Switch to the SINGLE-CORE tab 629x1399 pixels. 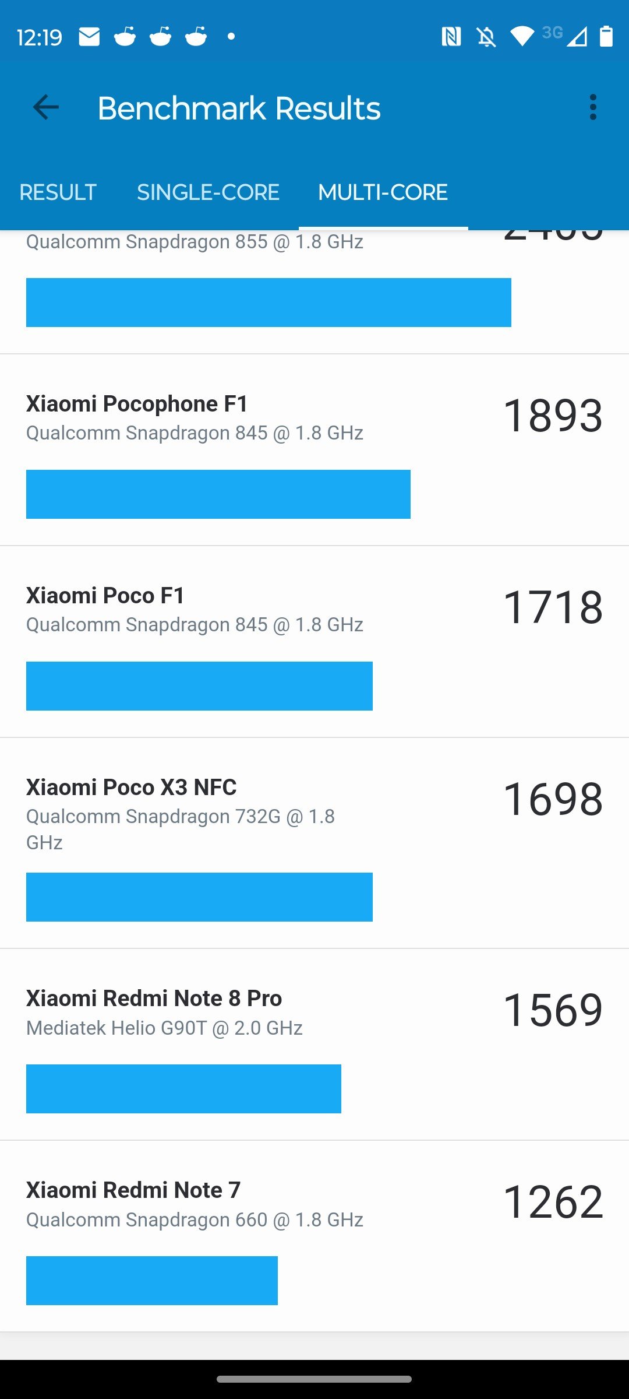point(208,192)
